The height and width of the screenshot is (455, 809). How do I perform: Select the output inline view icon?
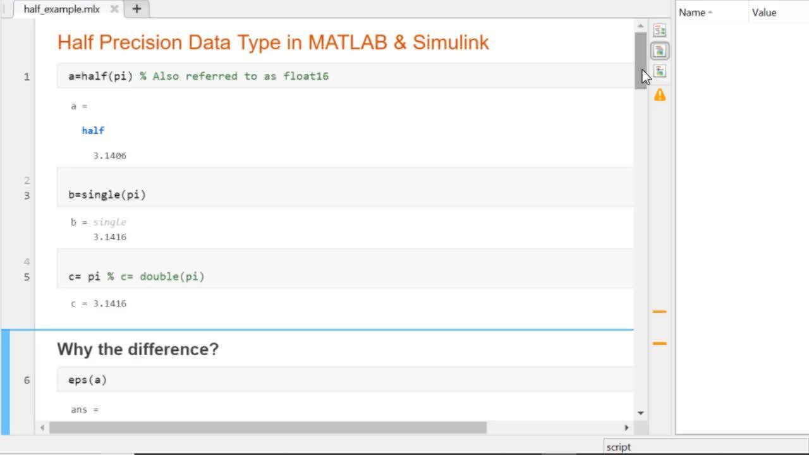pyautogui.click(x=660, y=51)
